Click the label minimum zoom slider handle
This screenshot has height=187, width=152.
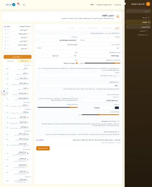99,115
